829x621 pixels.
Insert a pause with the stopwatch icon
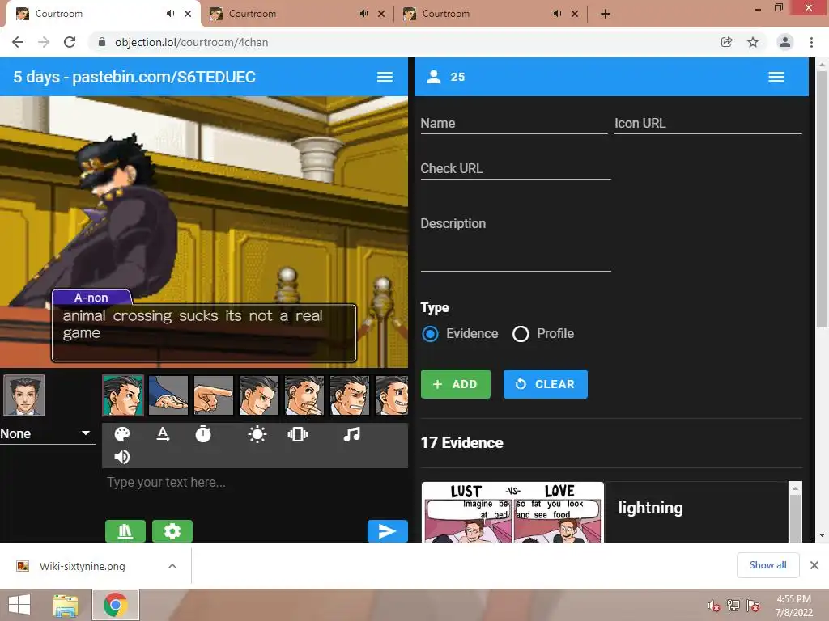(203, 434)
